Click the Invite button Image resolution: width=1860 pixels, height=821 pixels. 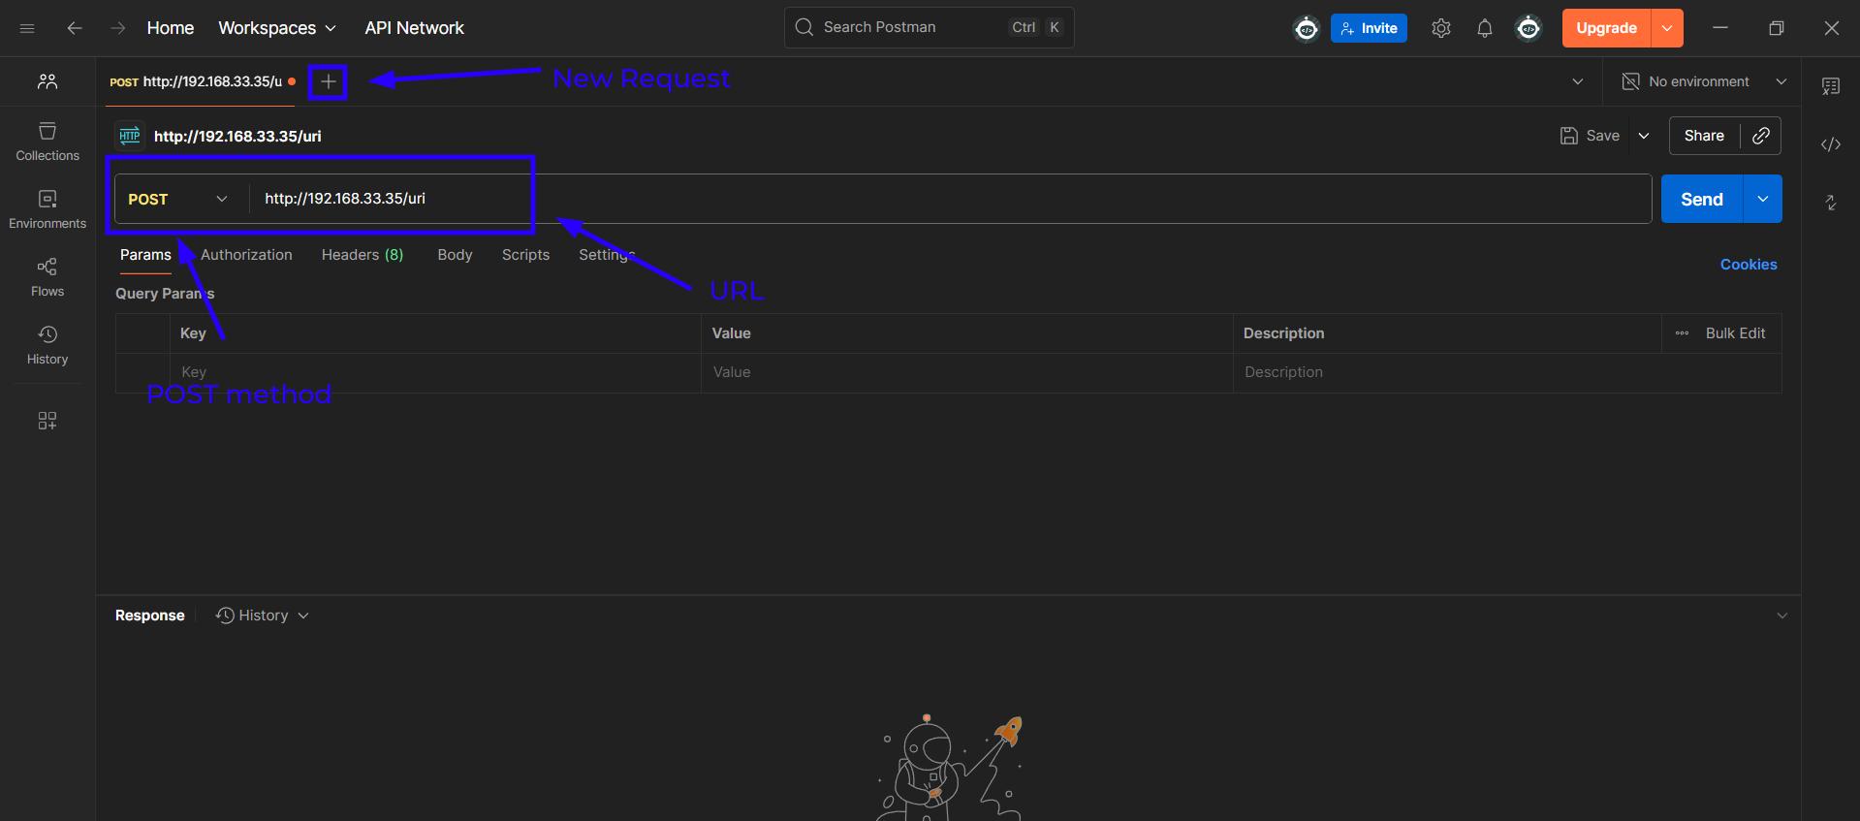click(1369, 28)
